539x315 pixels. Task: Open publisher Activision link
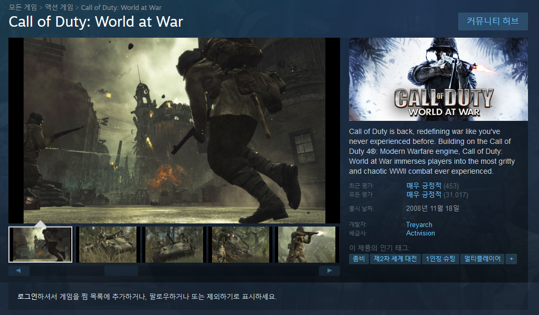pos(420,233)
